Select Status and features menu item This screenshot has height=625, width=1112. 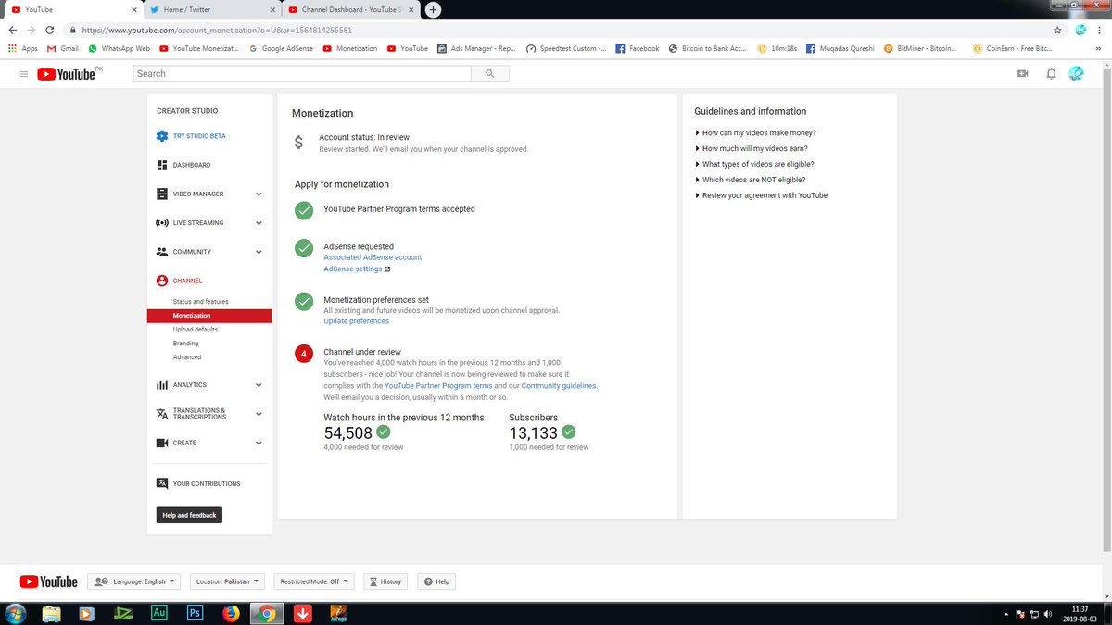tap(200, 302)
